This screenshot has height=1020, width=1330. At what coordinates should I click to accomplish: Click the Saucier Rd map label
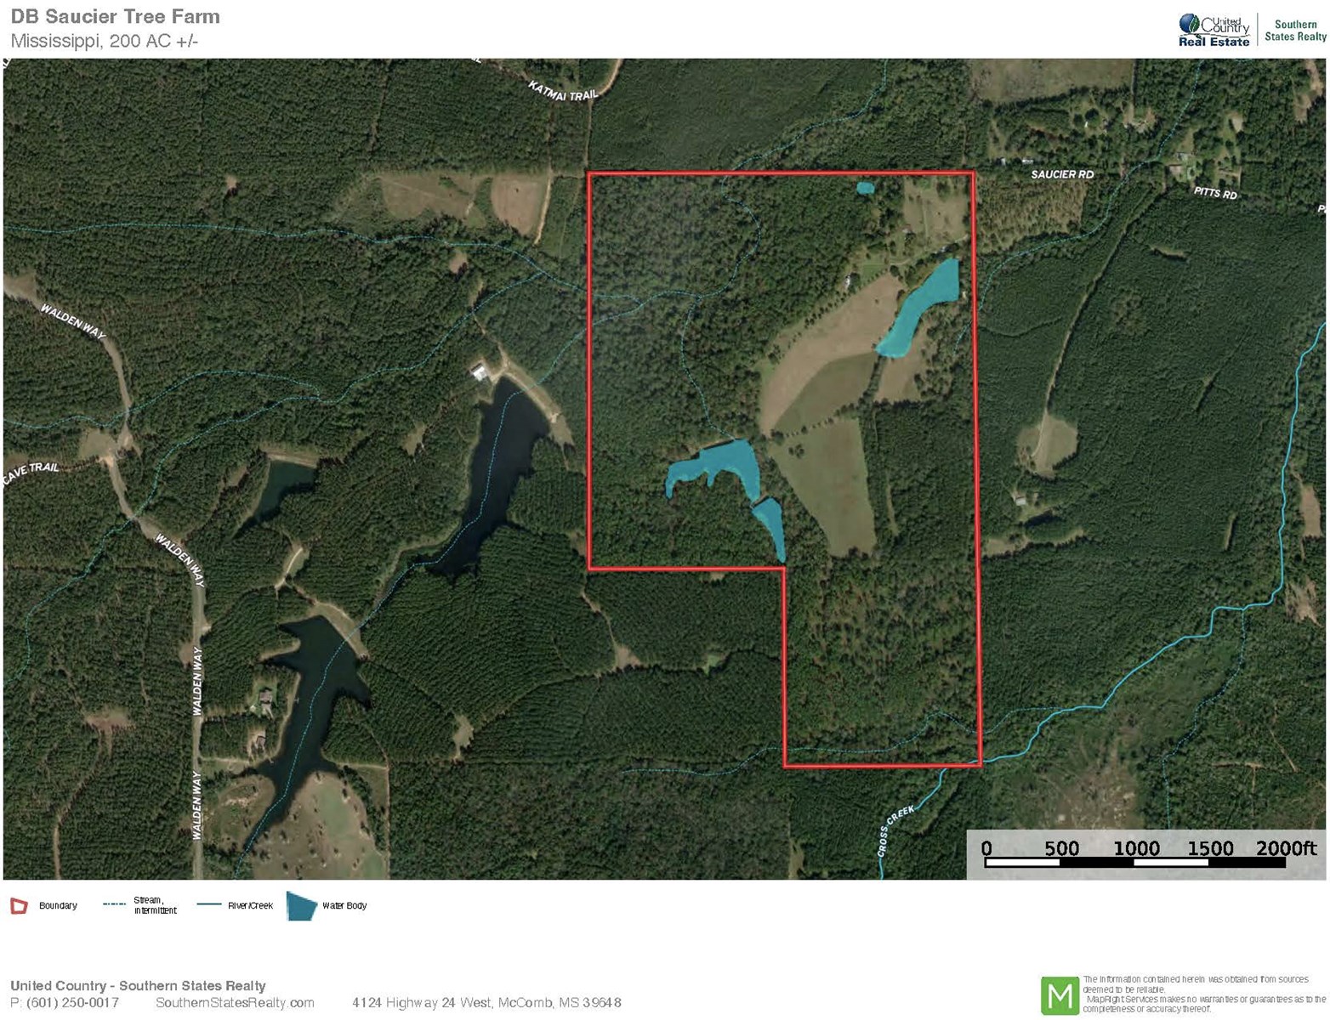point(1062,174)
